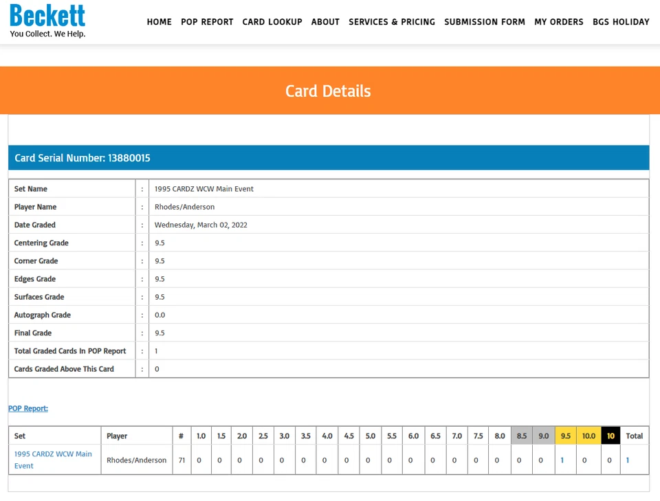The image size is (660, 501).
Task: Click the 5.0 grade column header
Action: click(x=371, y=436)
